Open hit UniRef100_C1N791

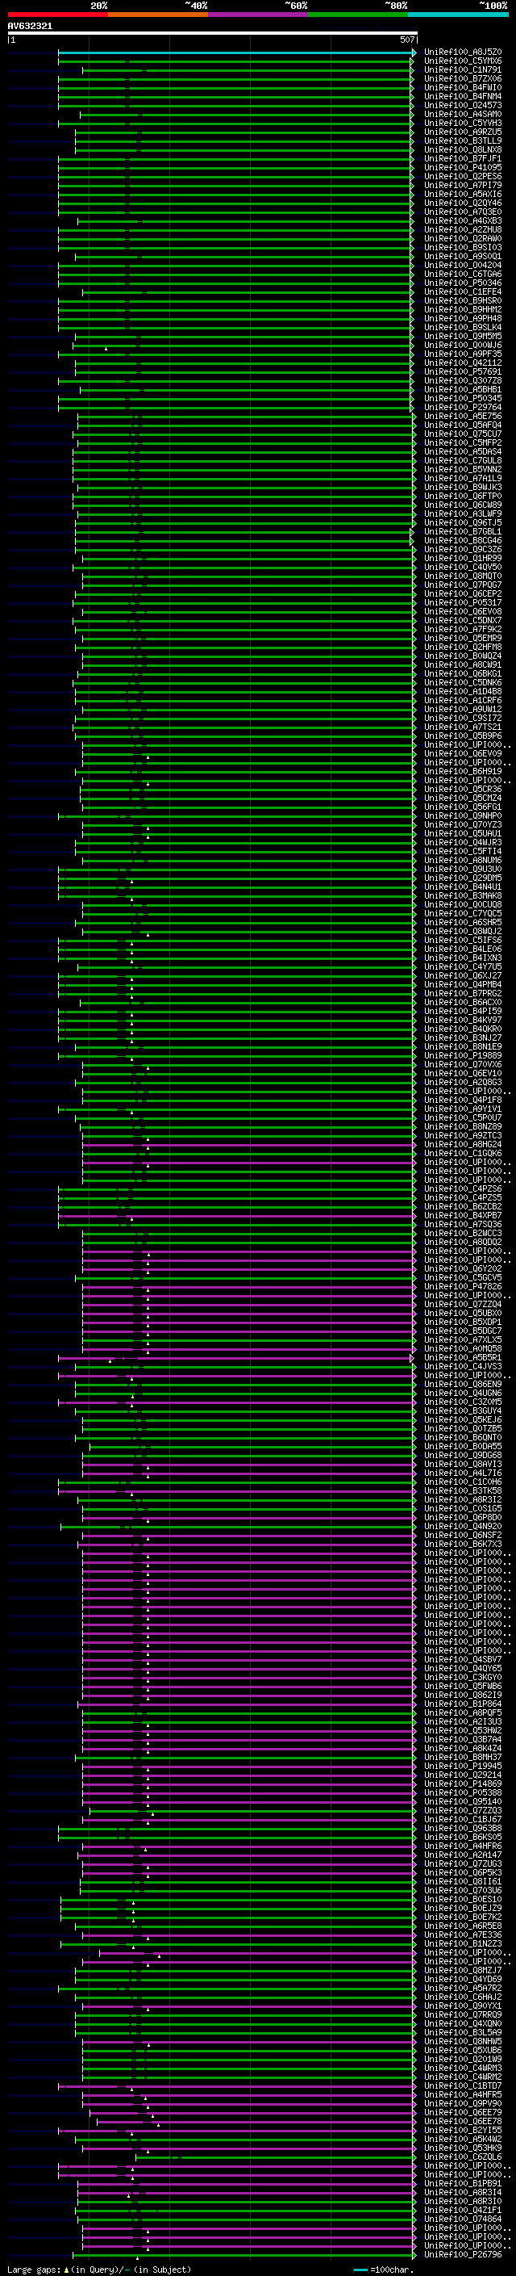click(x=463, y=69)
